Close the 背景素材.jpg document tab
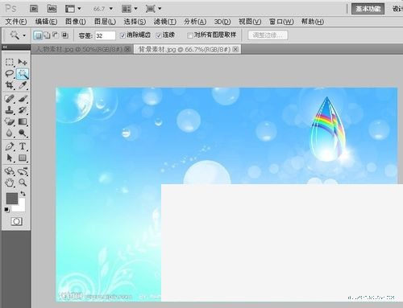The height and width of the screenshot is (308, 403). [235, 49]
